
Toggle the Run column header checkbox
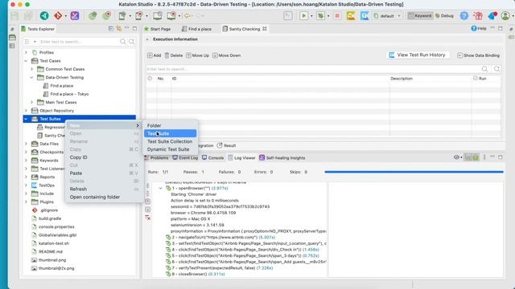[x=476, y=79]
